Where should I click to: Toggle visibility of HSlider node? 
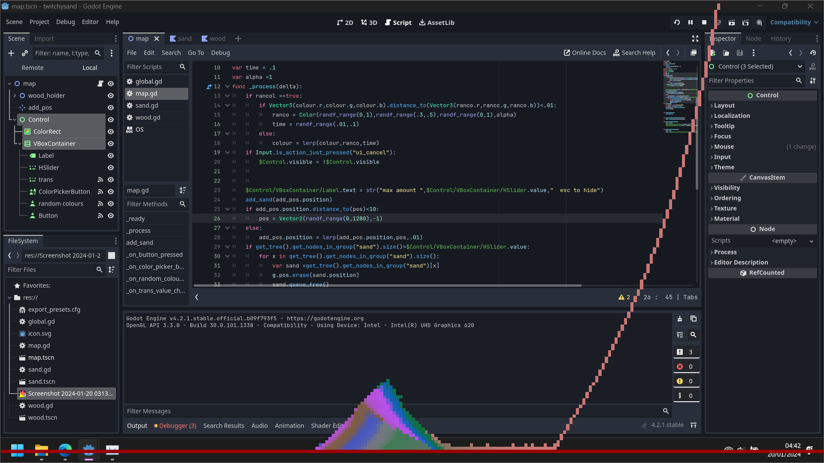click(x=111, y=168)
